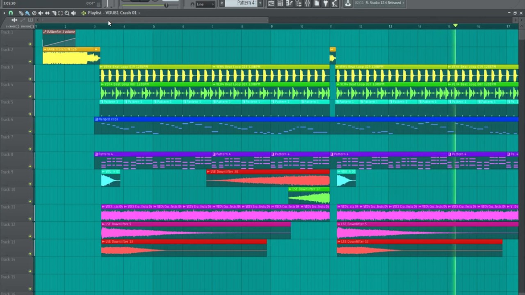Viewport: 525px width, 295px height.
Task: Select the Slice tool
Action: click(54, 13)
